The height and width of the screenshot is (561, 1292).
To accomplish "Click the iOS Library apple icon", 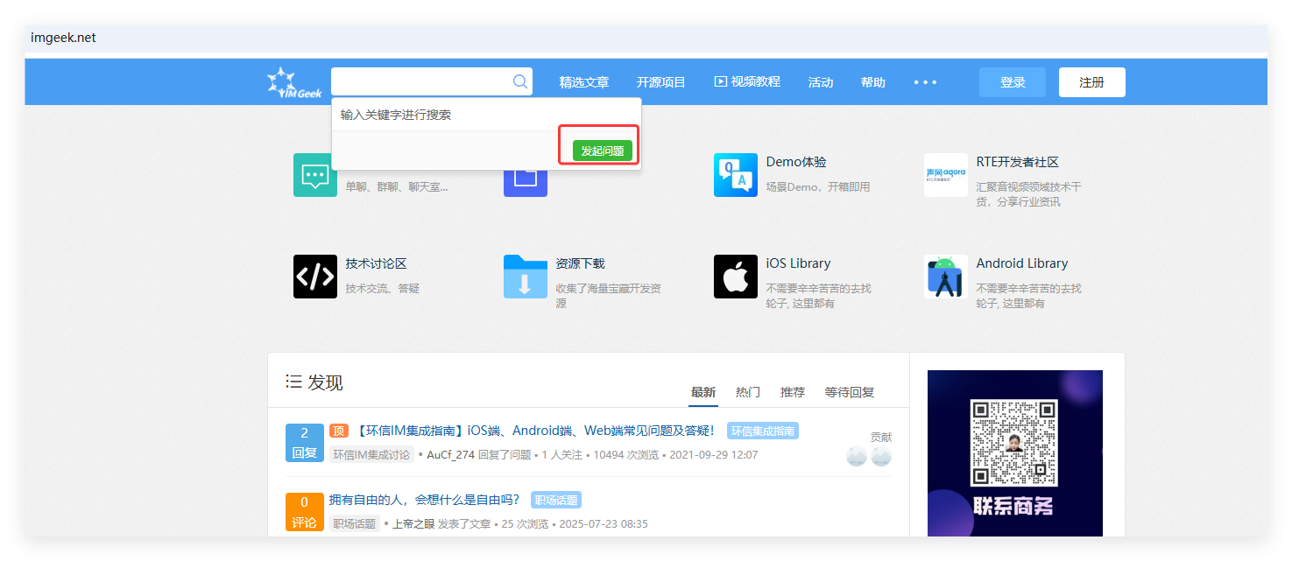I will [x=735, y=277].
